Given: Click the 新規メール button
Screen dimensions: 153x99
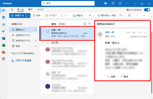Looking at the screenshot, I should point(18,16).
